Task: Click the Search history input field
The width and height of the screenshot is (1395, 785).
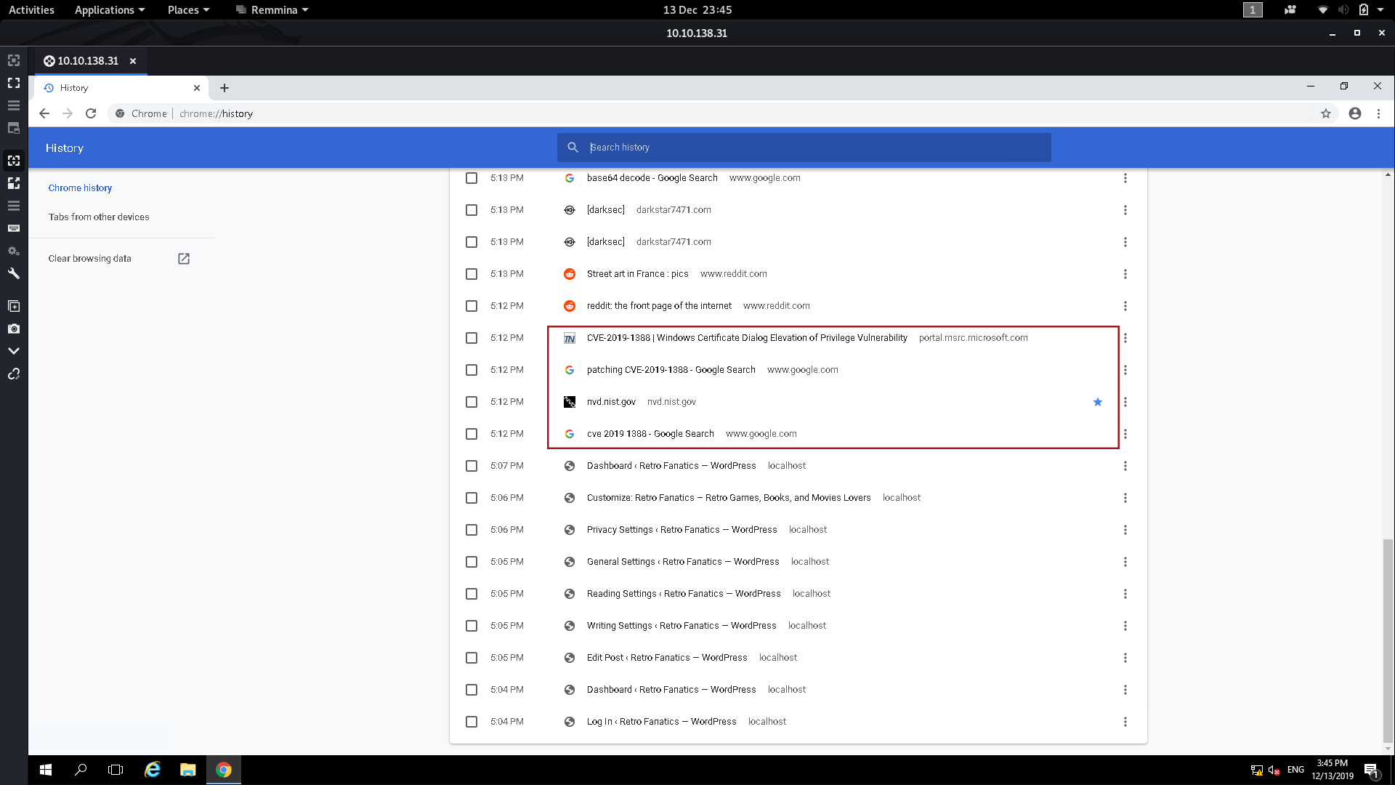Action: click(814, 148)
